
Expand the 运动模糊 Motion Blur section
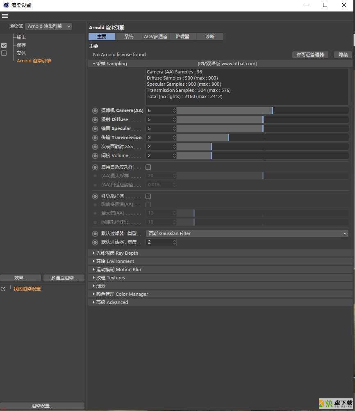coord(220,269)
